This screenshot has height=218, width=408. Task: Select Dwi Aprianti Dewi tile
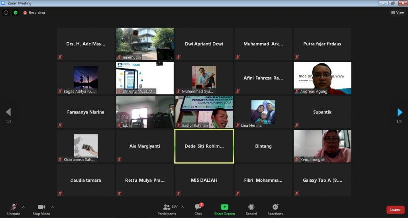(204, 44)
